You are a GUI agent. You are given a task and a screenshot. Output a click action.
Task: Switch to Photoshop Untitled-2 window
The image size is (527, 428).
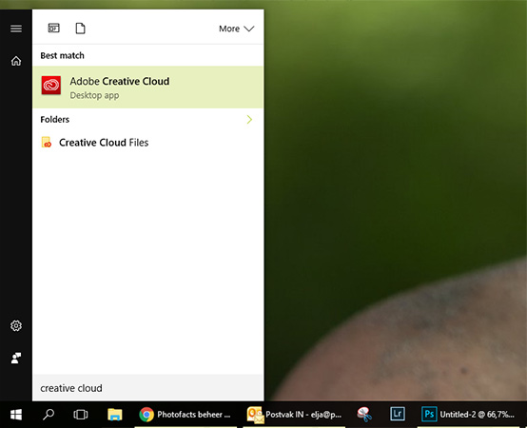(x=468, y=415)
